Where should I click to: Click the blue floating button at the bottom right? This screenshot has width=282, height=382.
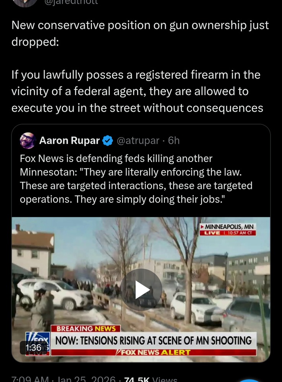click(x=249, y=380)
